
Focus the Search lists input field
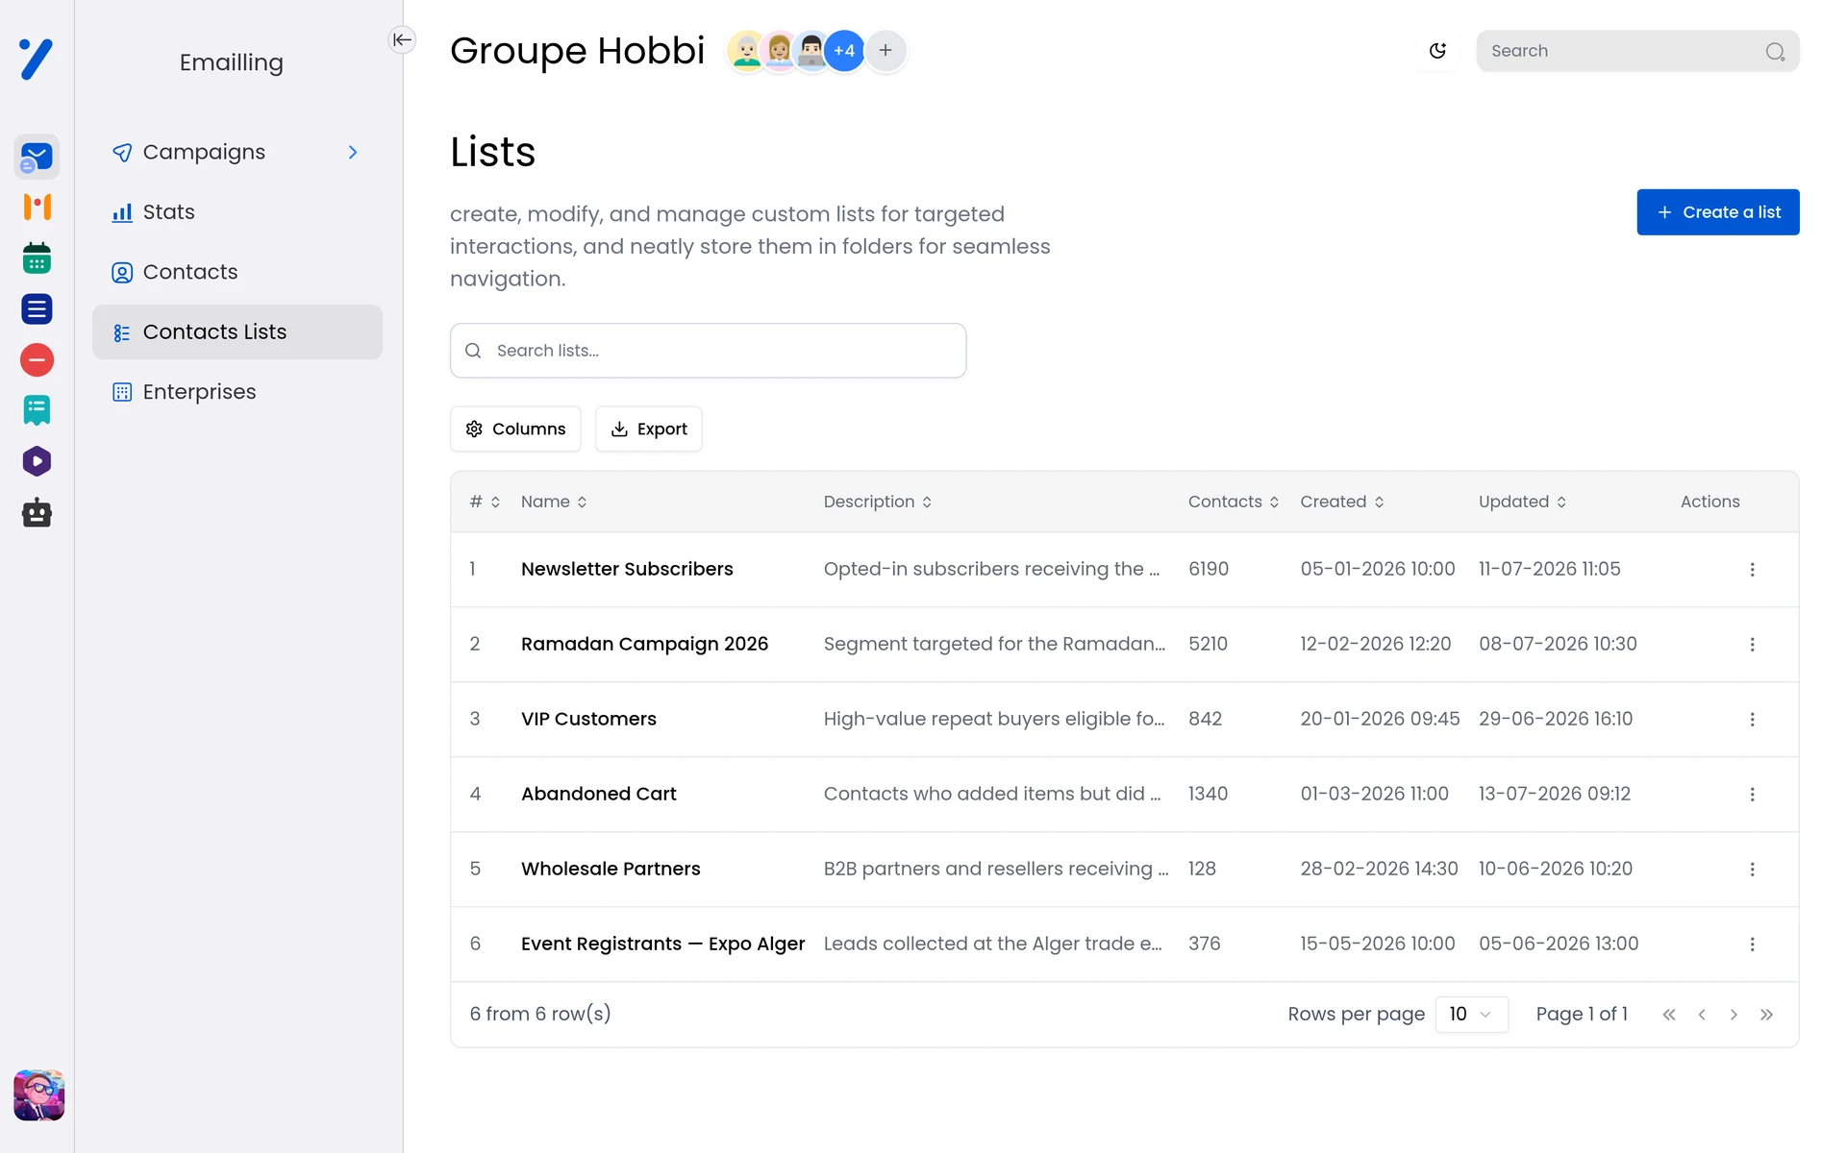click(x=708, y=351)
